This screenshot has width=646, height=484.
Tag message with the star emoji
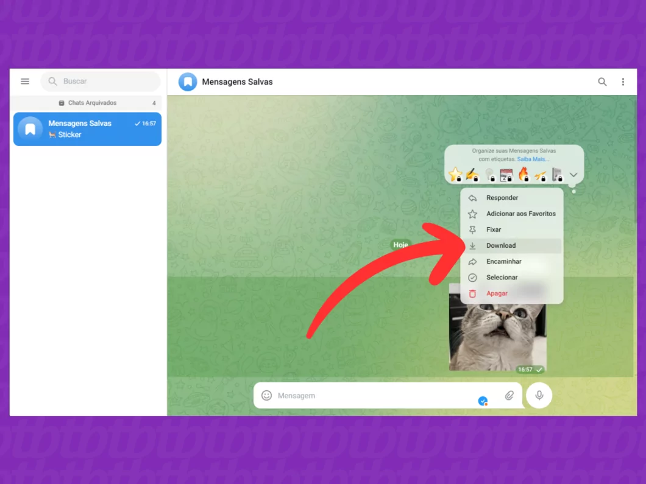coord(455,175)
